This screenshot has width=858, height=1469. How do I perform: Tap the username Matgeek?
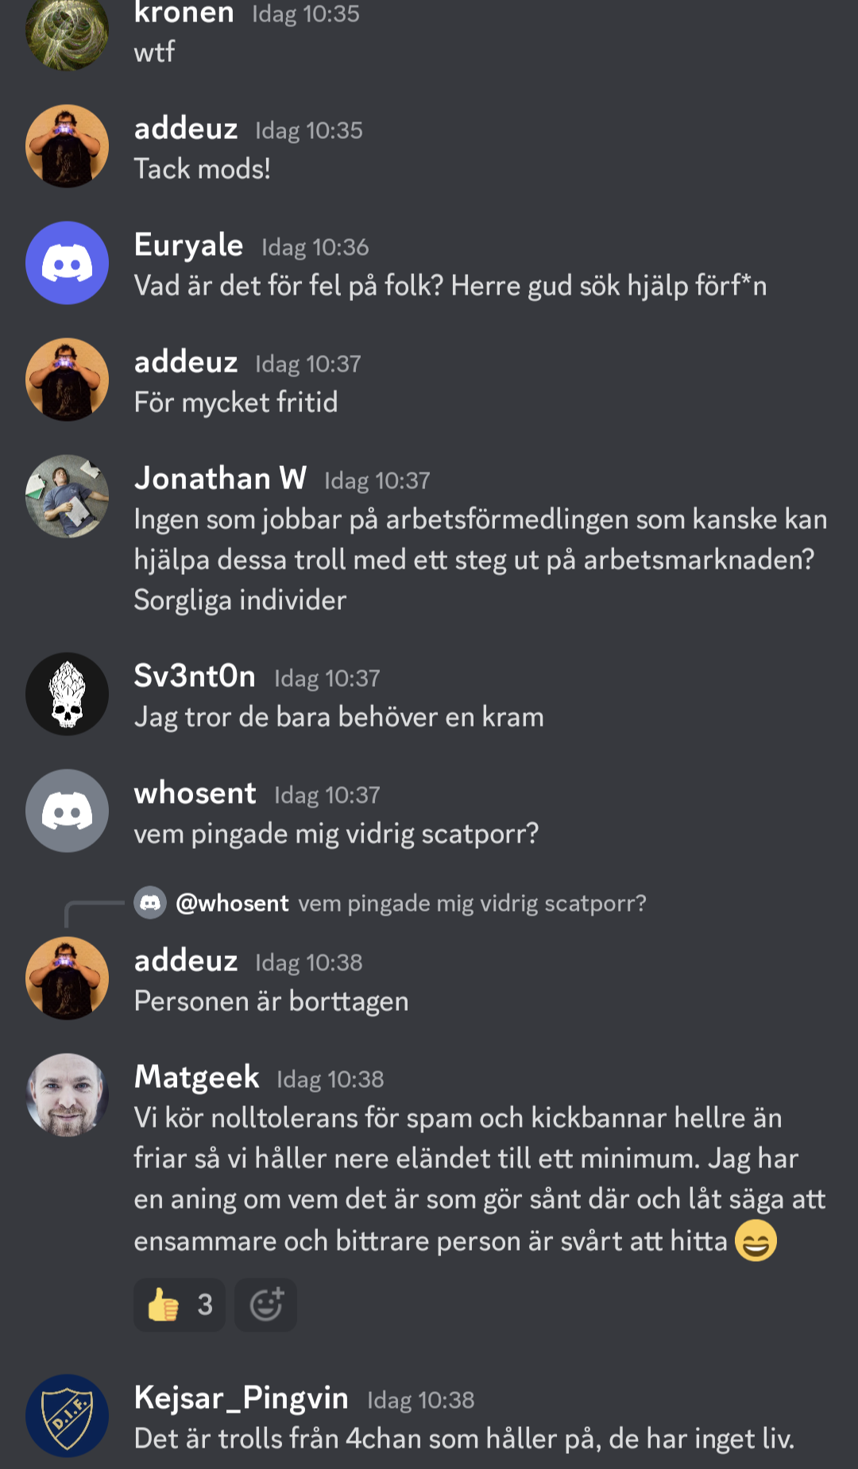pos(196,1077)
